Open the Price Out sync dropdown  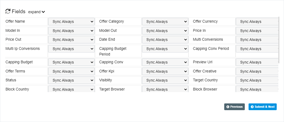71,40
